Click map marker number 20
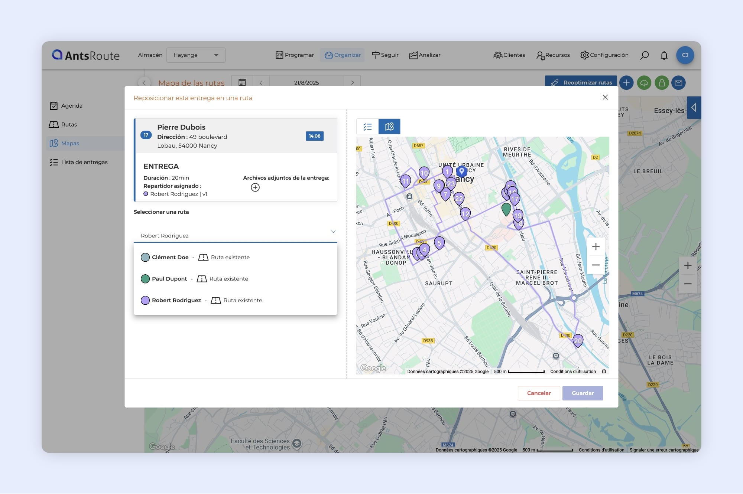 (x=578, y=340)
